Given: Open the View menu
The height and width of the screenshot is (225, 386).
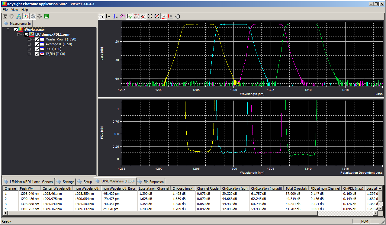Looking at the screenshot, I should tap(14, 9).
